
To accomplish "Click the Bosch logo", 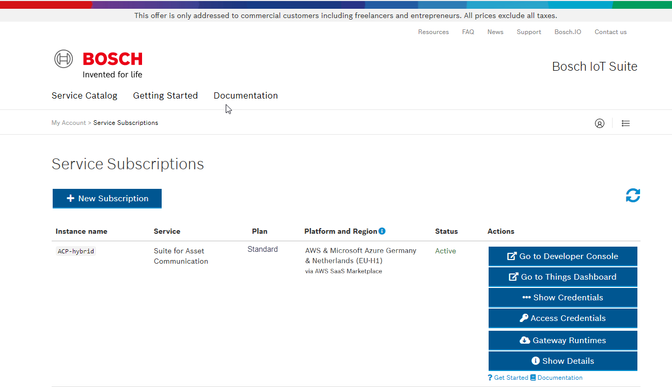I will tap(98, 64).
